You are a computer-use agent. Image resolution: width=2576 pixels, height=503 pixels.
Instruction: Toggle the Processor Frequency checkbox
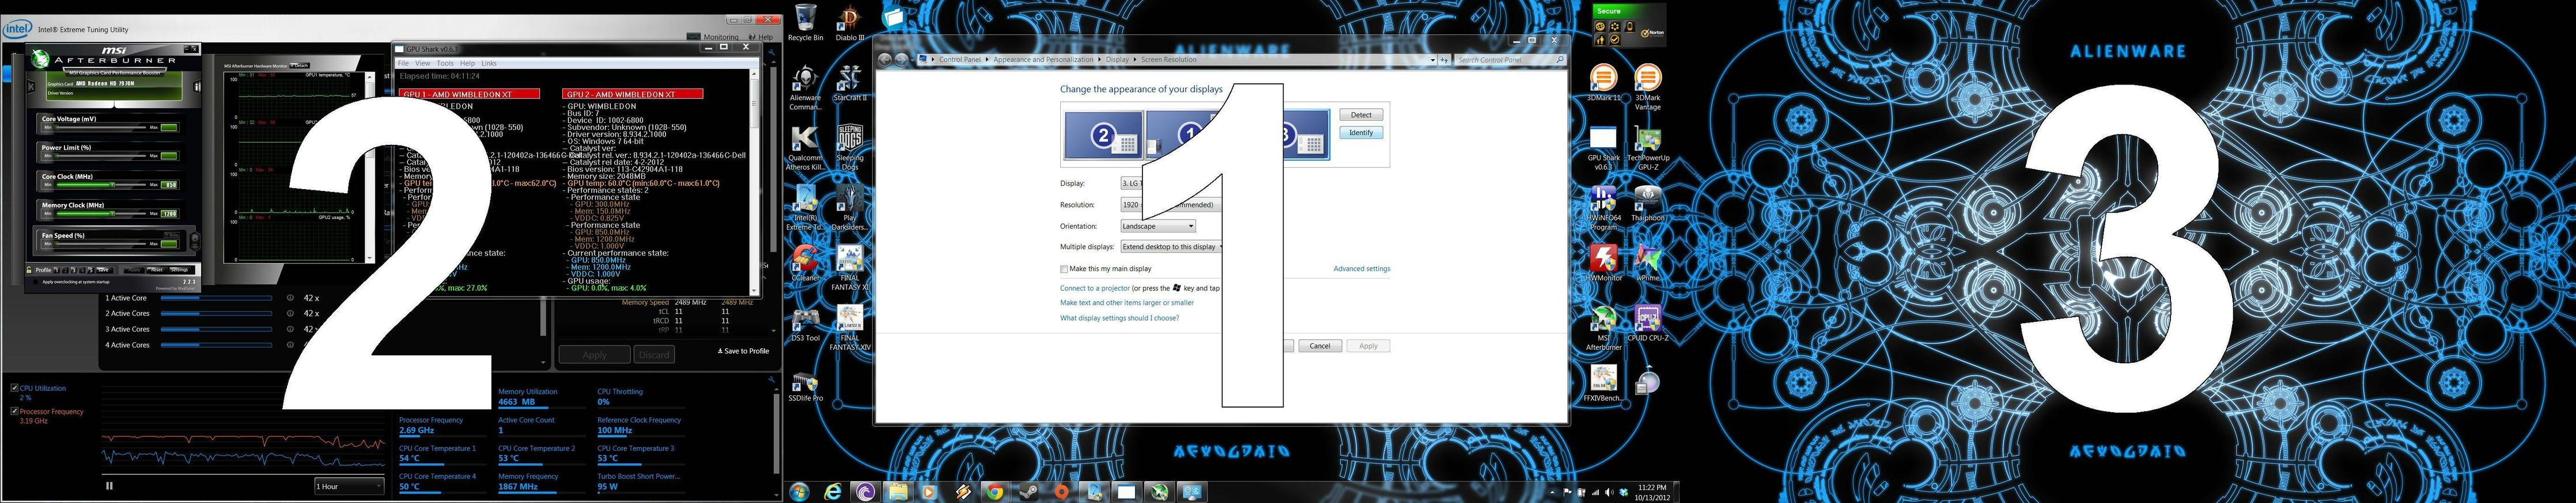click(x=15, y=411)
